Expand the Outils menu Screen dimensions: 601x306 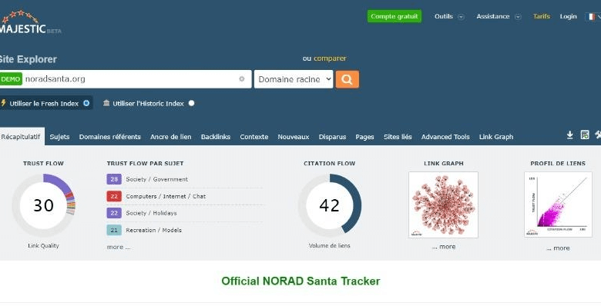(x=449, y=16)
